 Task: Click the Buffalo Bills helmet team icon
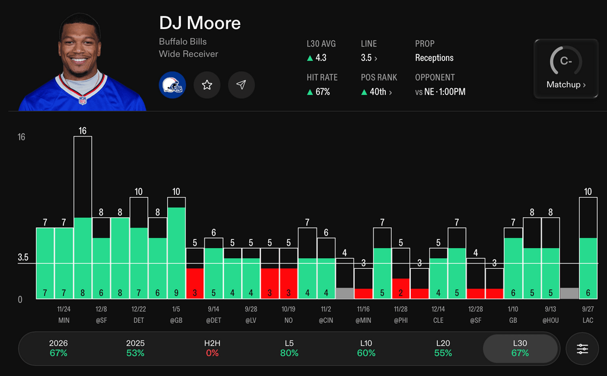[172, 85]
